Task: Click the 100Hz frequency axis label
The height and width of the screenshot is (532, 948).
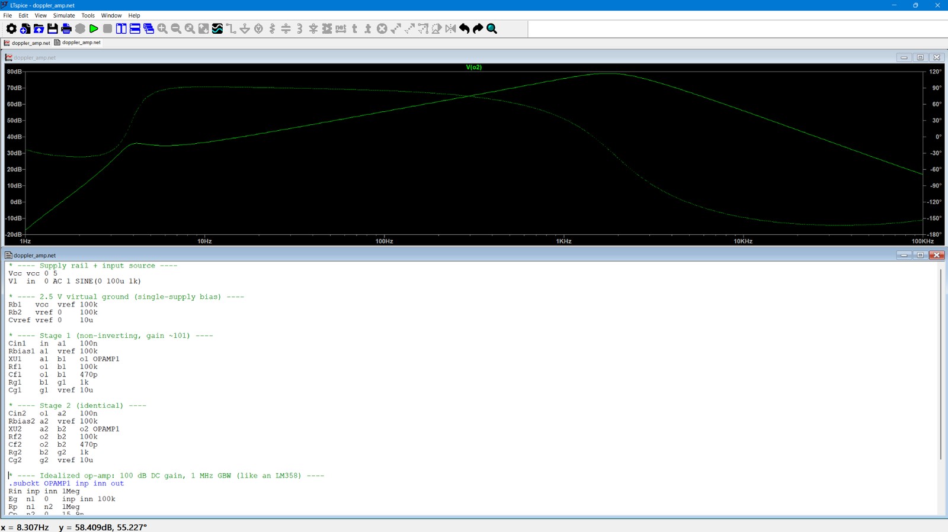Action: (x=384, y=241)
